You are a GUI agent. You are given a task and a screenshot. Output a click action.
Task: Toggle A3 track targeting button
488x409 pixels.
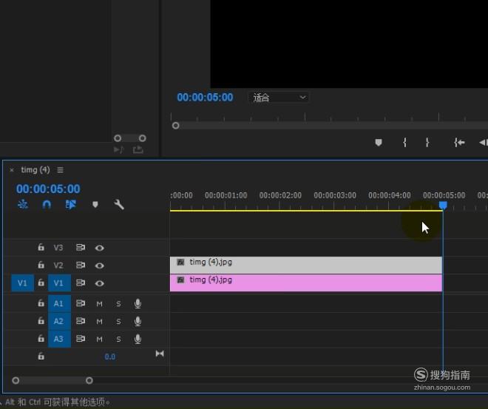(x=59, y=339)
